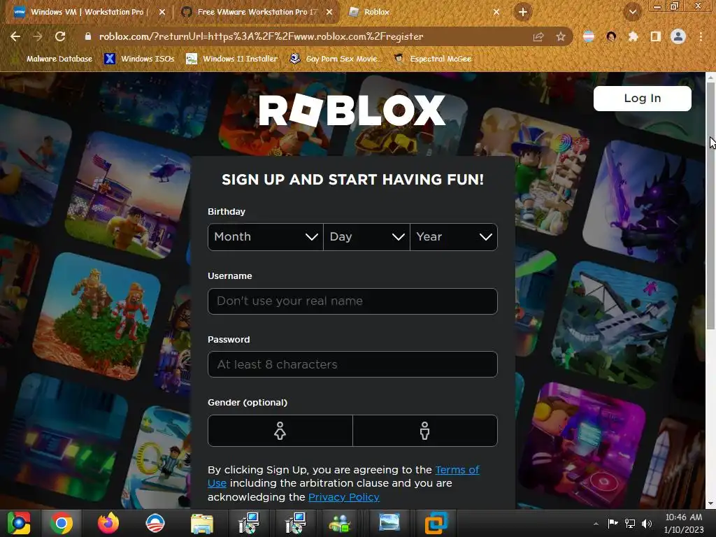
Task: Open the taskbar clock showing 10:46 AM
Action: [x=684, y=523]
